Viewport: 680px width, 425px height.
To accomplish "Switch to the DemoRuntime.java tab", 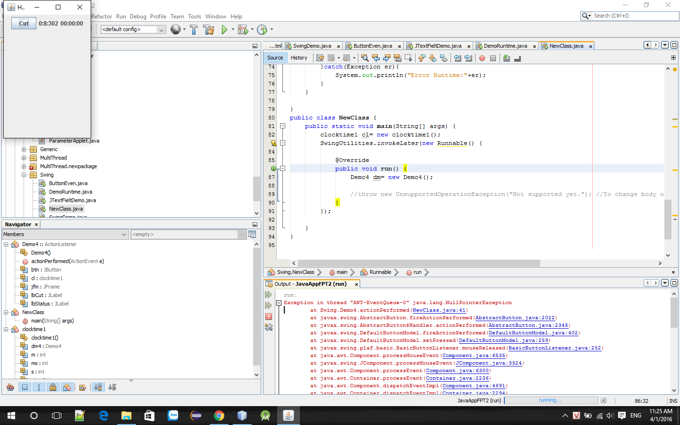I will [x=505, y=46].
